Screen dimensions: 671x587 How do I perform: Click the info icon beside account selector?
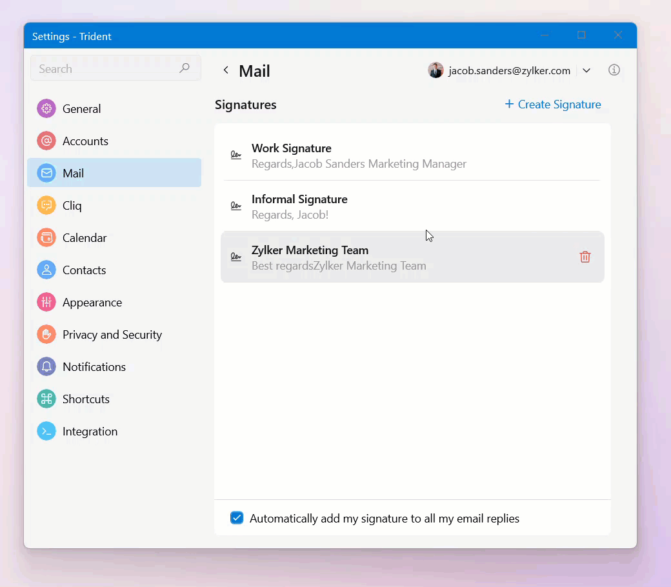[x=614, y=70]
